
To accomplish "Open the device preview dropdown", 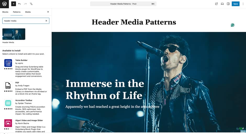I will pos(222,4).
